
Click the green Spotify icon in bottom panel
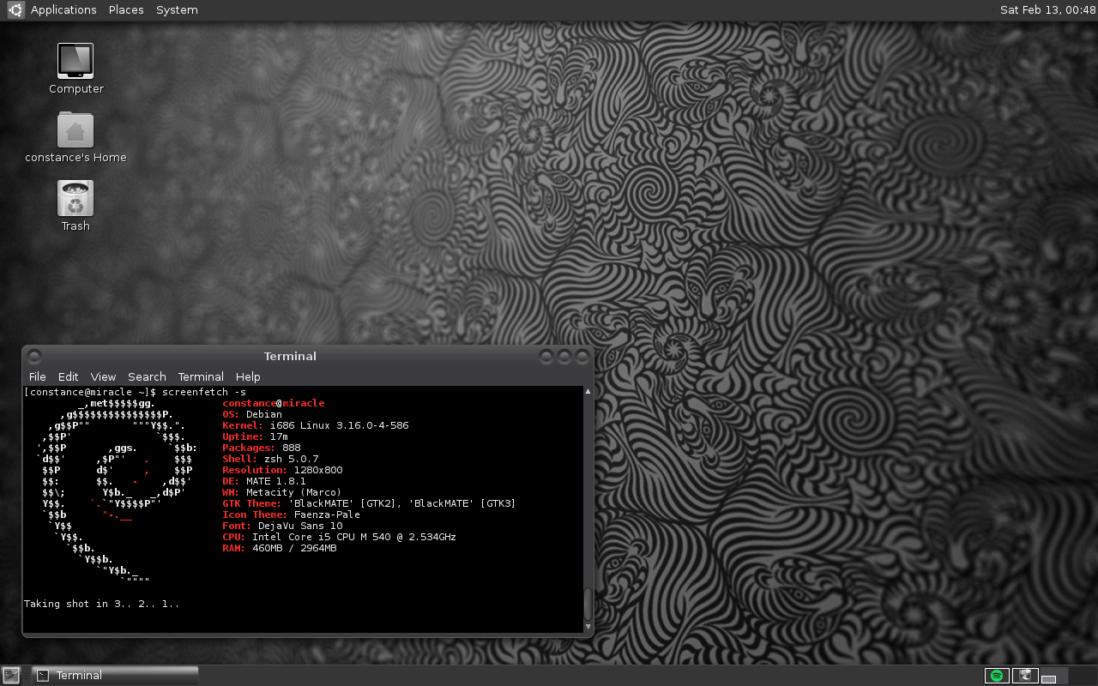(x=997, y=676)
